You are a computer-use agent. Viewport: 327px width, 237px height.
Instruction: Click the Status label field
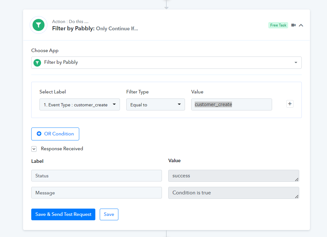97,176
